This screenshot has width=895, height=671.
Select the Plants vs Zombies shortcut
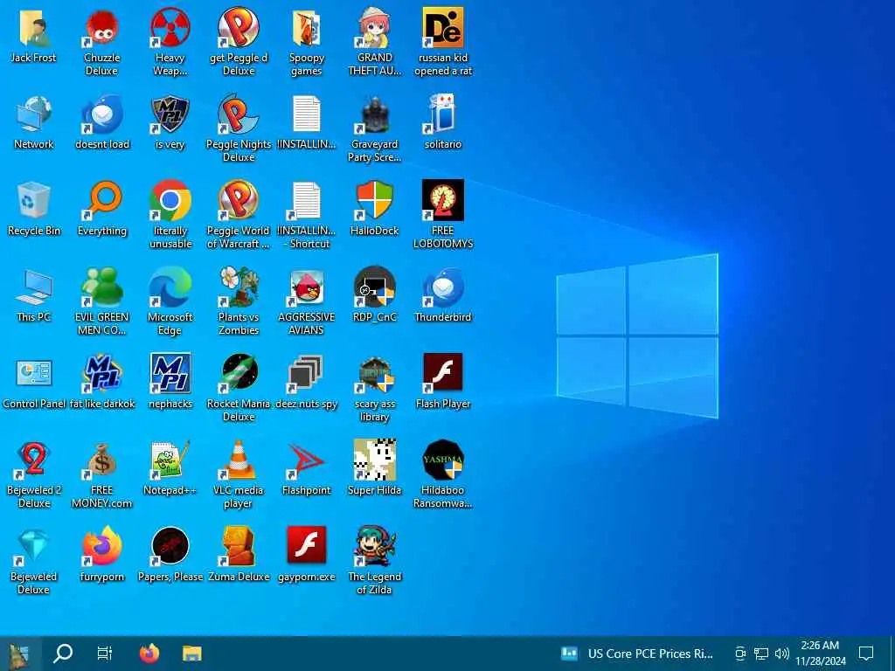coord(239,287)
